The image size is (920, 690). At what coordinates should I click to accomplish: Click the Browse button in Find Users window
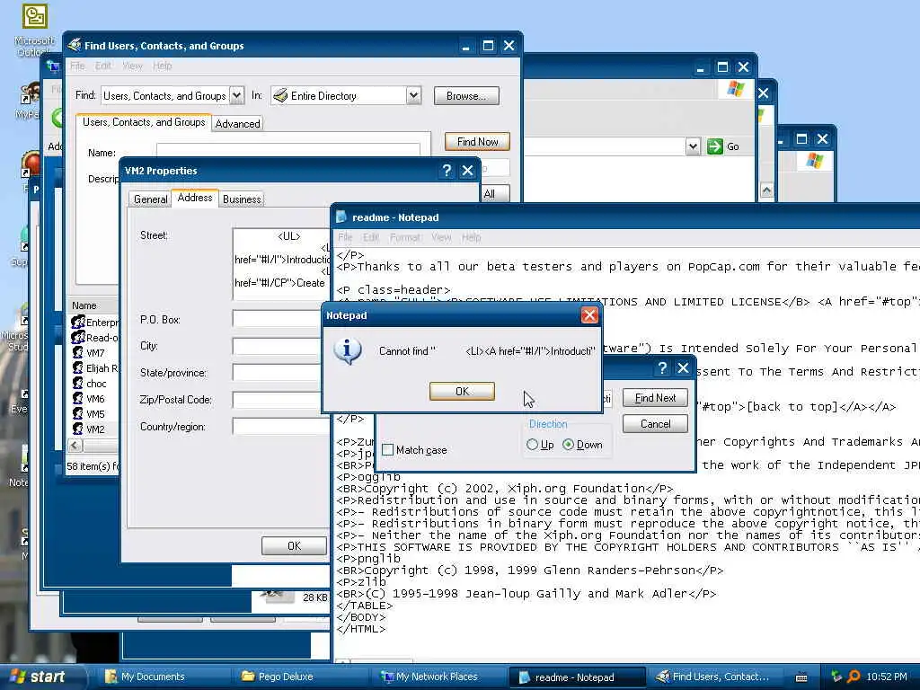[x=466, y=95]
